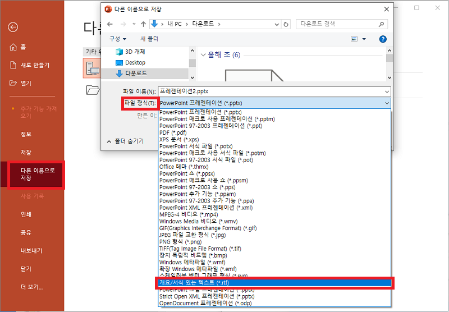Image resolution: width=449 pixels, height=312 pixels.
Task: Open the 구성 dropdown menu
Action: pyautogui.click(x=118, y=39)
